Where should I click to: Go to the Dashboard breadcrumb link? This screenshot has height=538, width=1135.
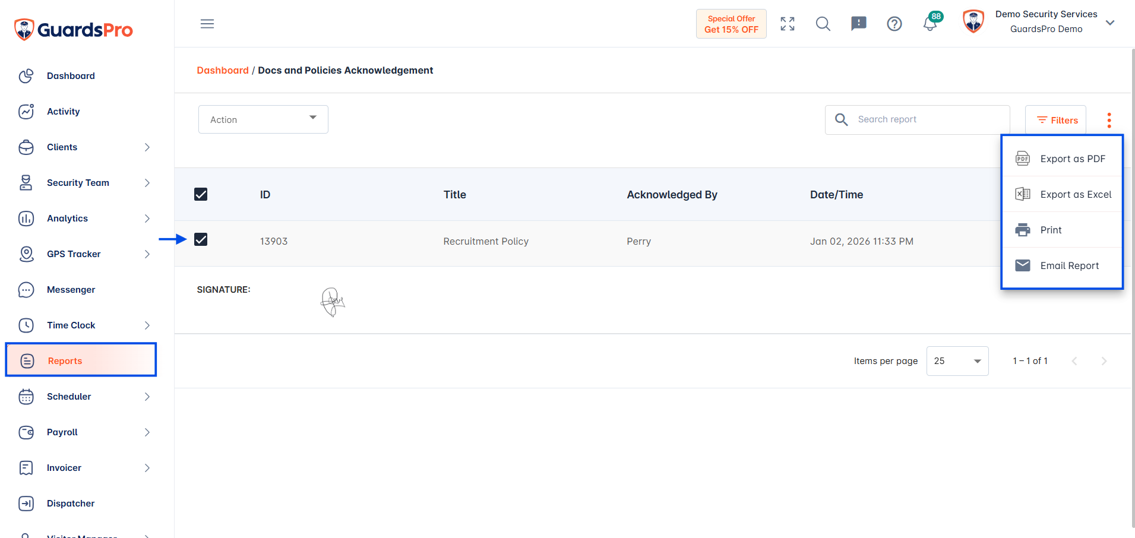223,70
